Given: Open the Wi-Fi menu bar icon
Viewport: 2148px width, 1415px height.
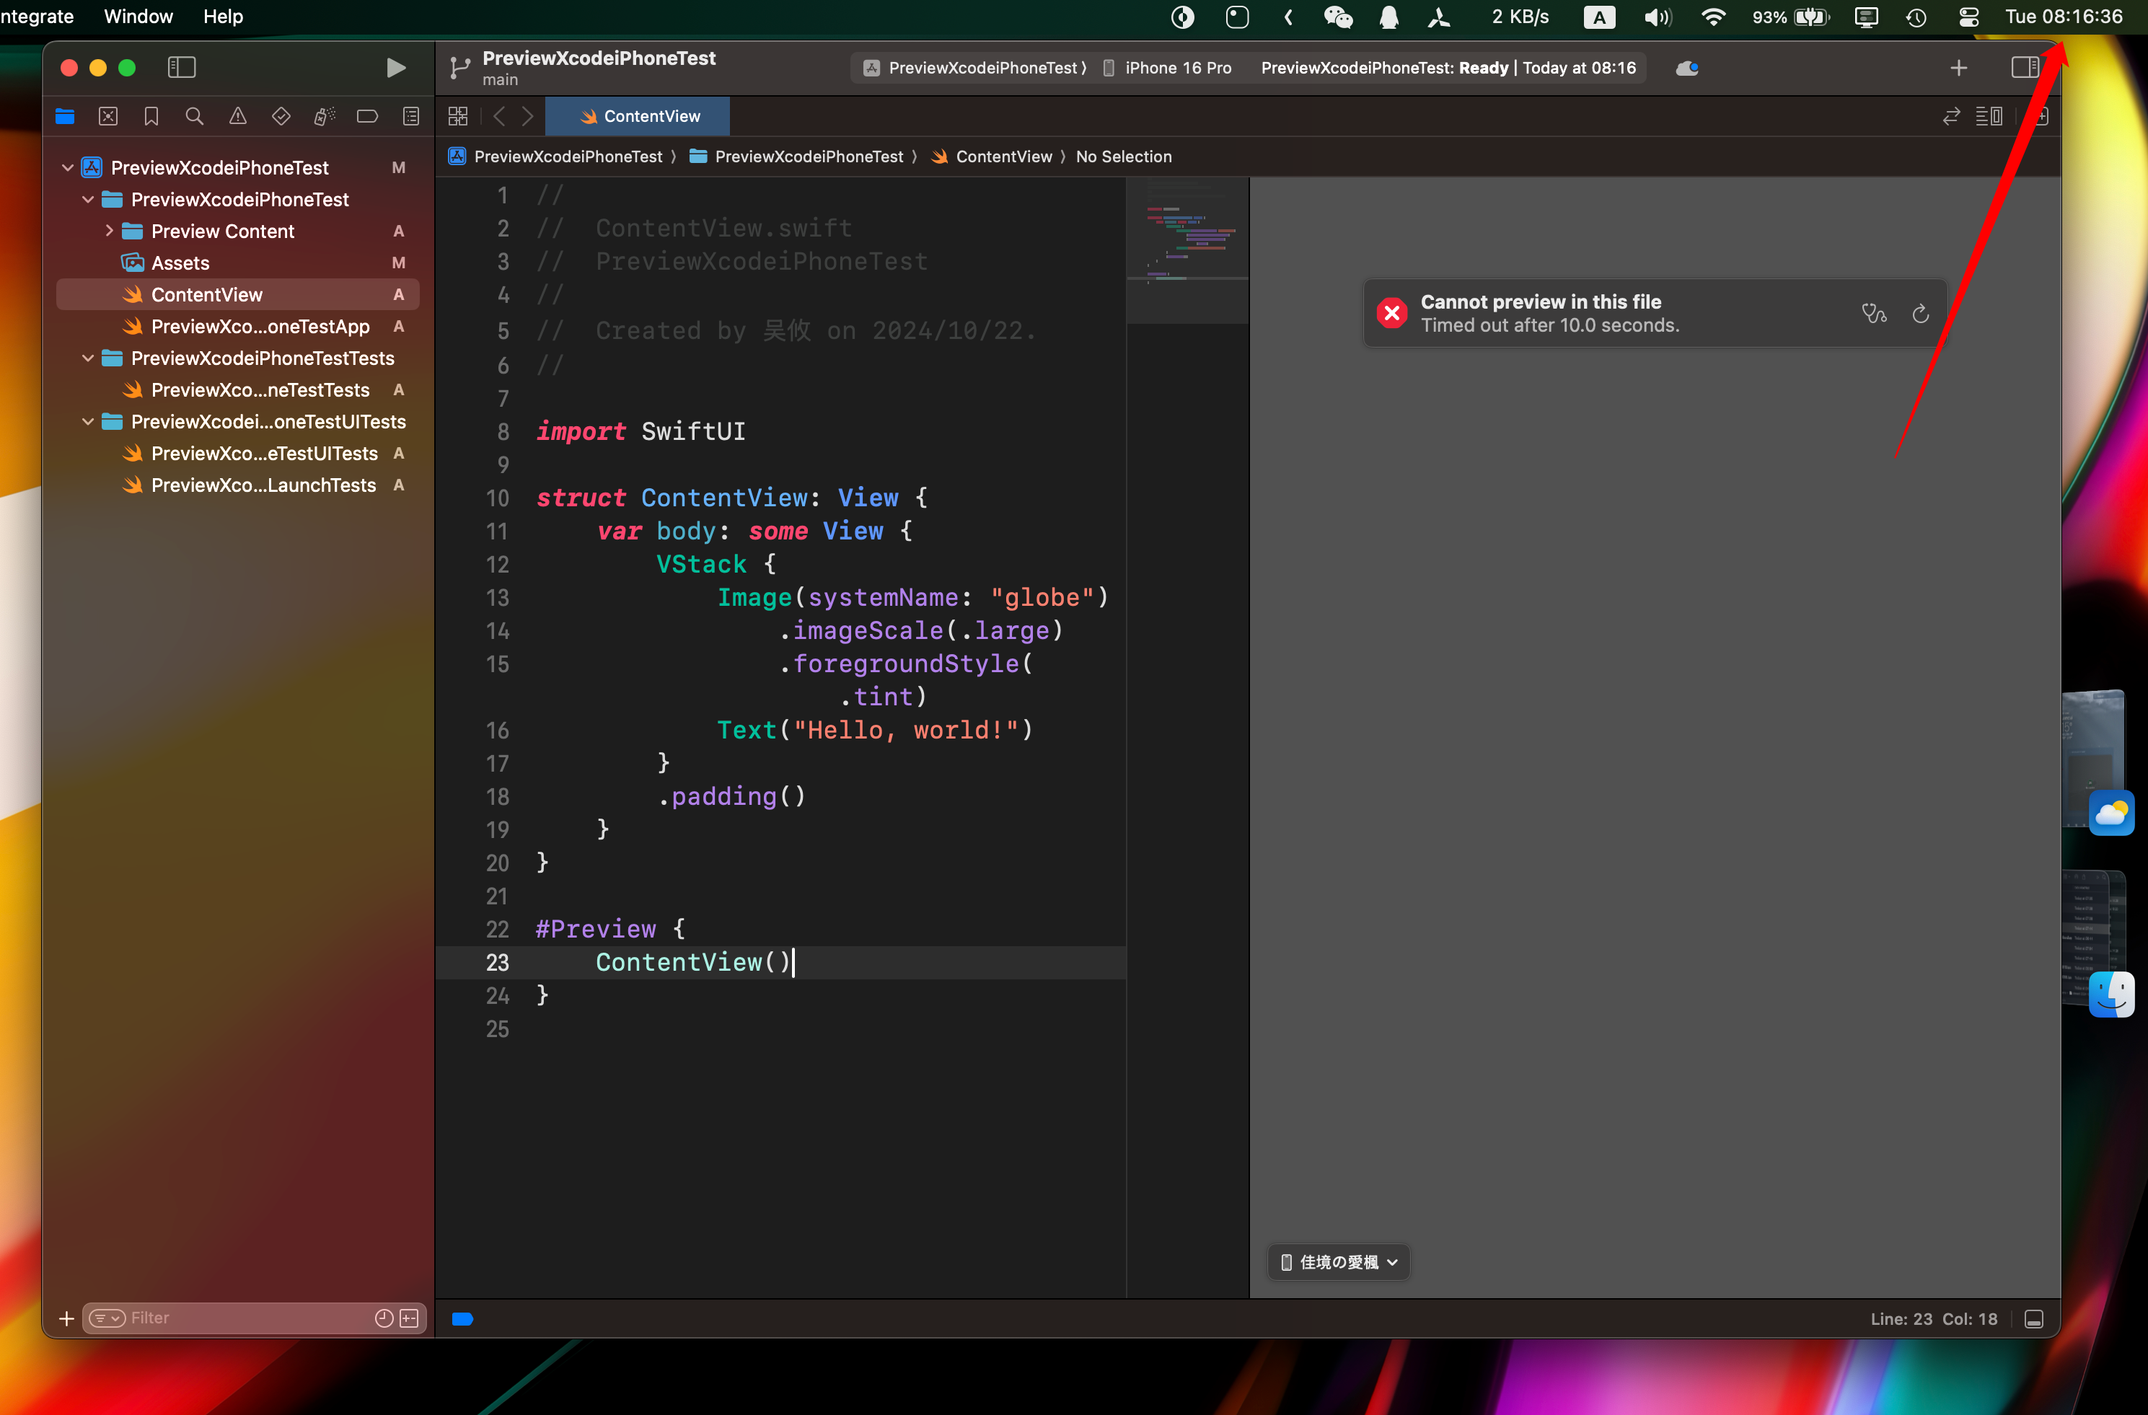Looking at the screenshot, I should pyautogui.click(x=1713, y=17).
